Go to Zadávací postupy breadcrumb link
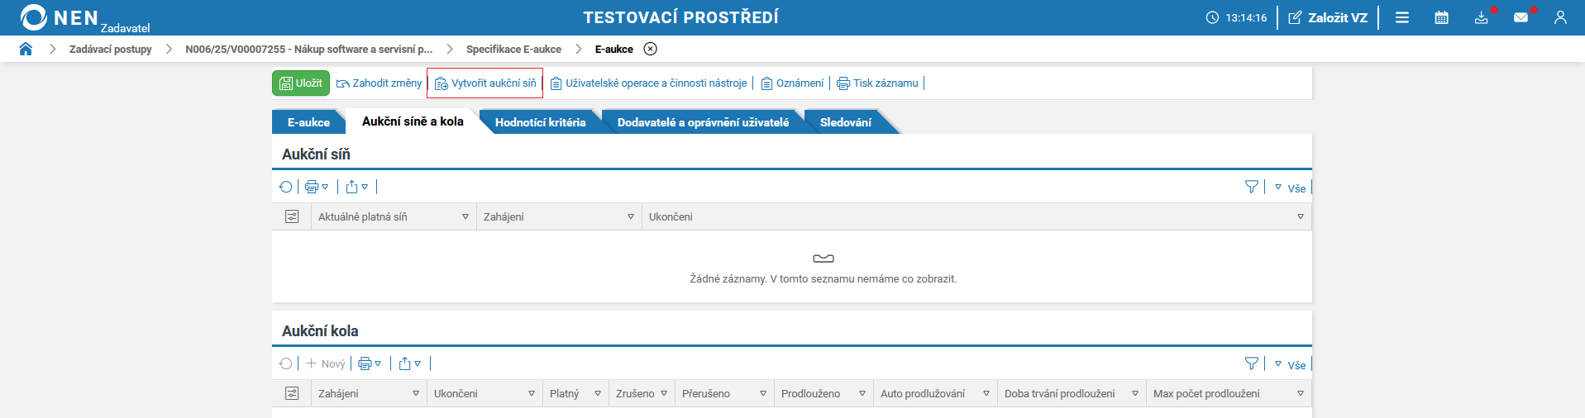This screenshot has height=418, width=1585. click(x=111, y=50)
